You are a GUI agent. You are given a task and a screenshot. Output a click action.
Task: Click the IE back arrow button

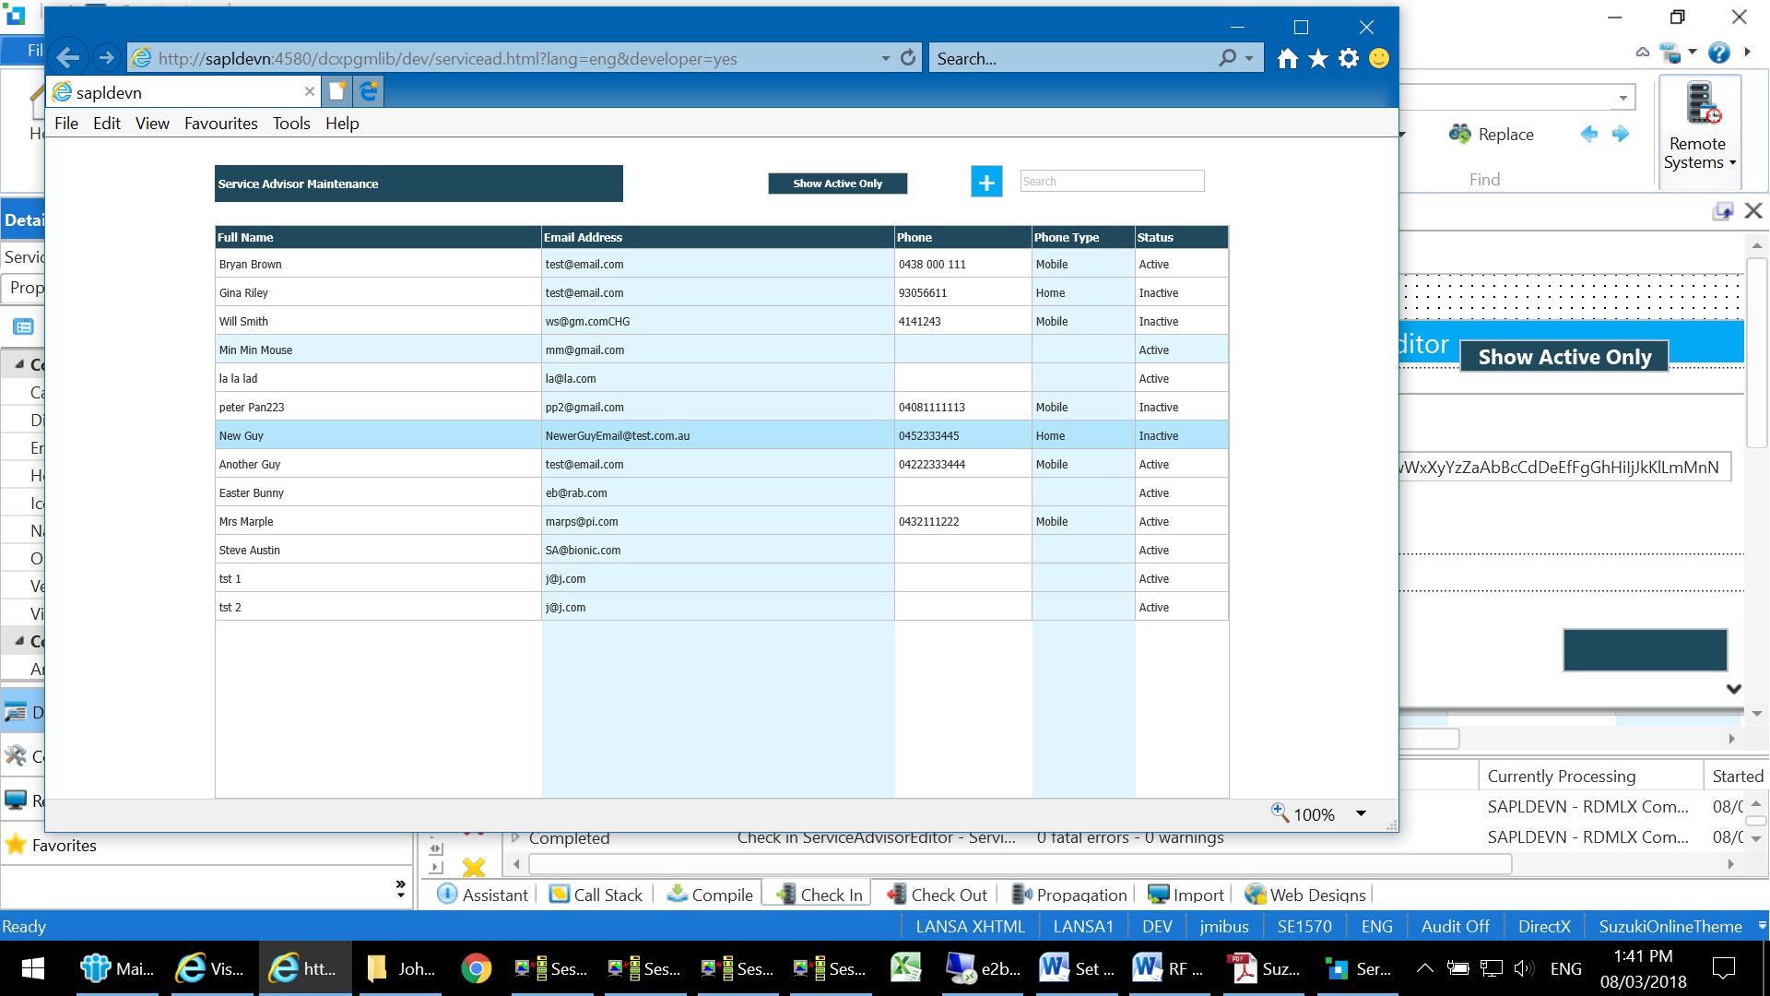(68, 58)
